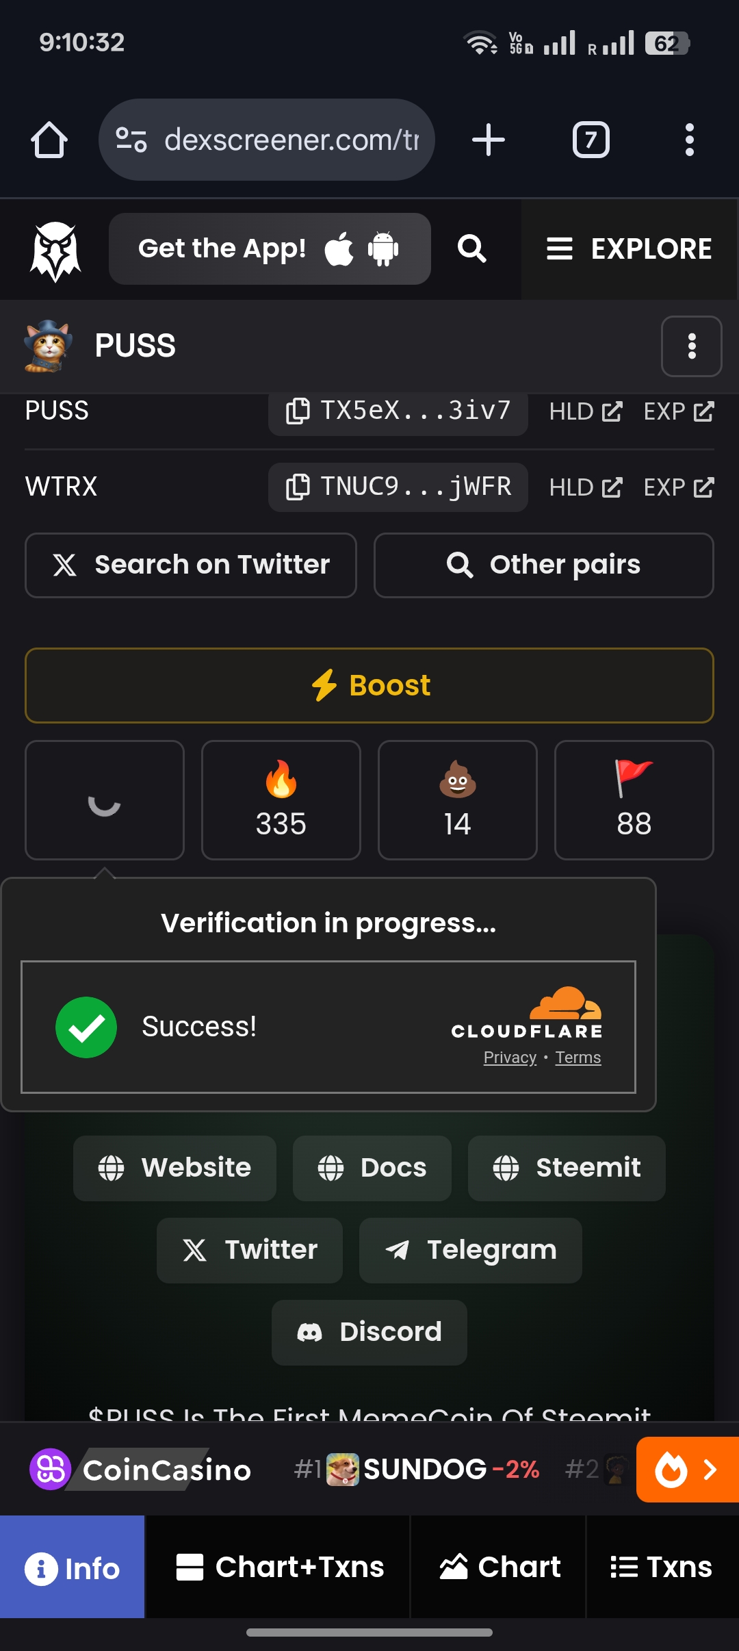This screenshot has height=1651, width=739.
Task: Vote with the poop reaction 14
Action: pyautogui.click(x=458, y=800)
